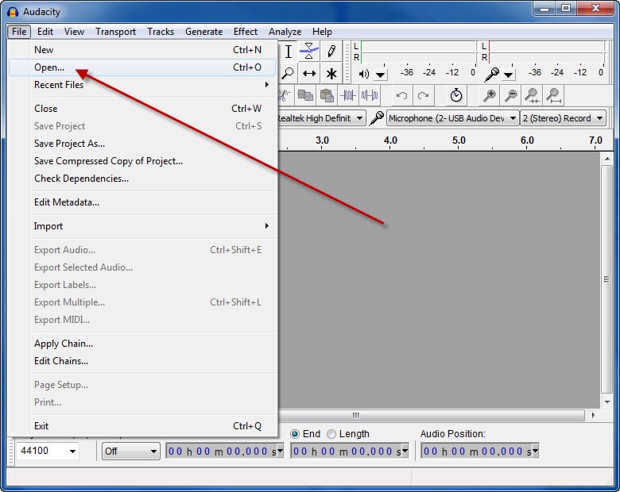The image size is (620, 492).
Task: Open the Snap To Off dropdown
Action: (x=131, y=451)
